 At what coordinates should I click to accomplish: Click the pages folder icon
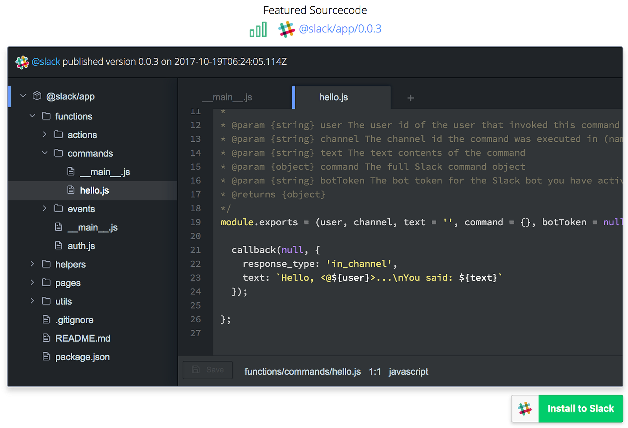click(x=46, y=282)
